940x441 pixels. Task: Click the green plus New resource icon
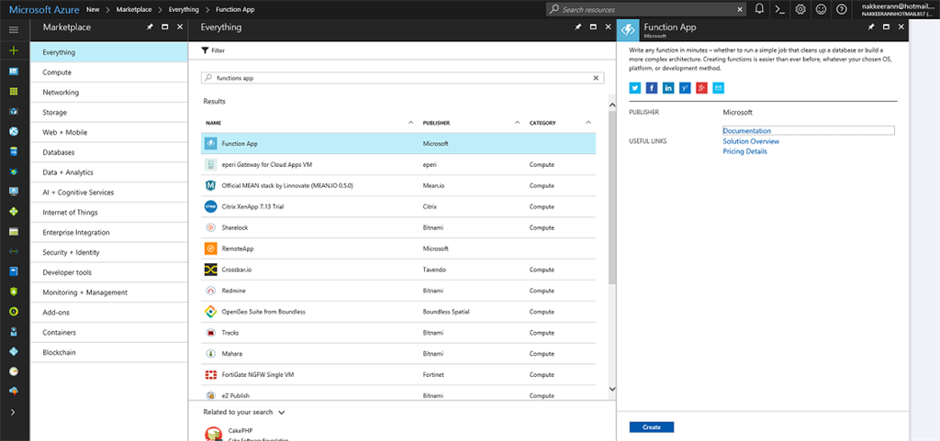(13, 50)
